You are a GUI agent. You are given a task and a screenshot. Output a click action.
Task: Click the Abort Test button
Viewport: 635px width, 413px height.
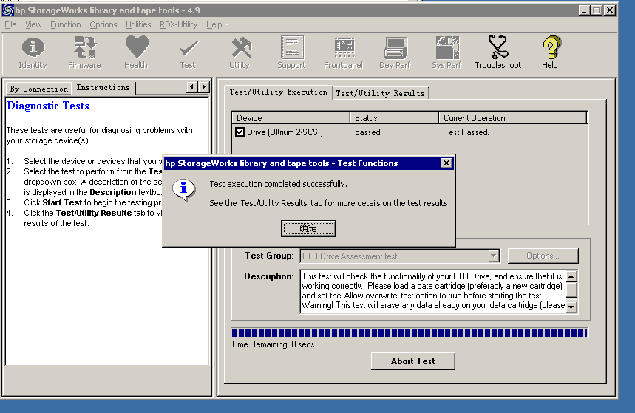(413, 361)
